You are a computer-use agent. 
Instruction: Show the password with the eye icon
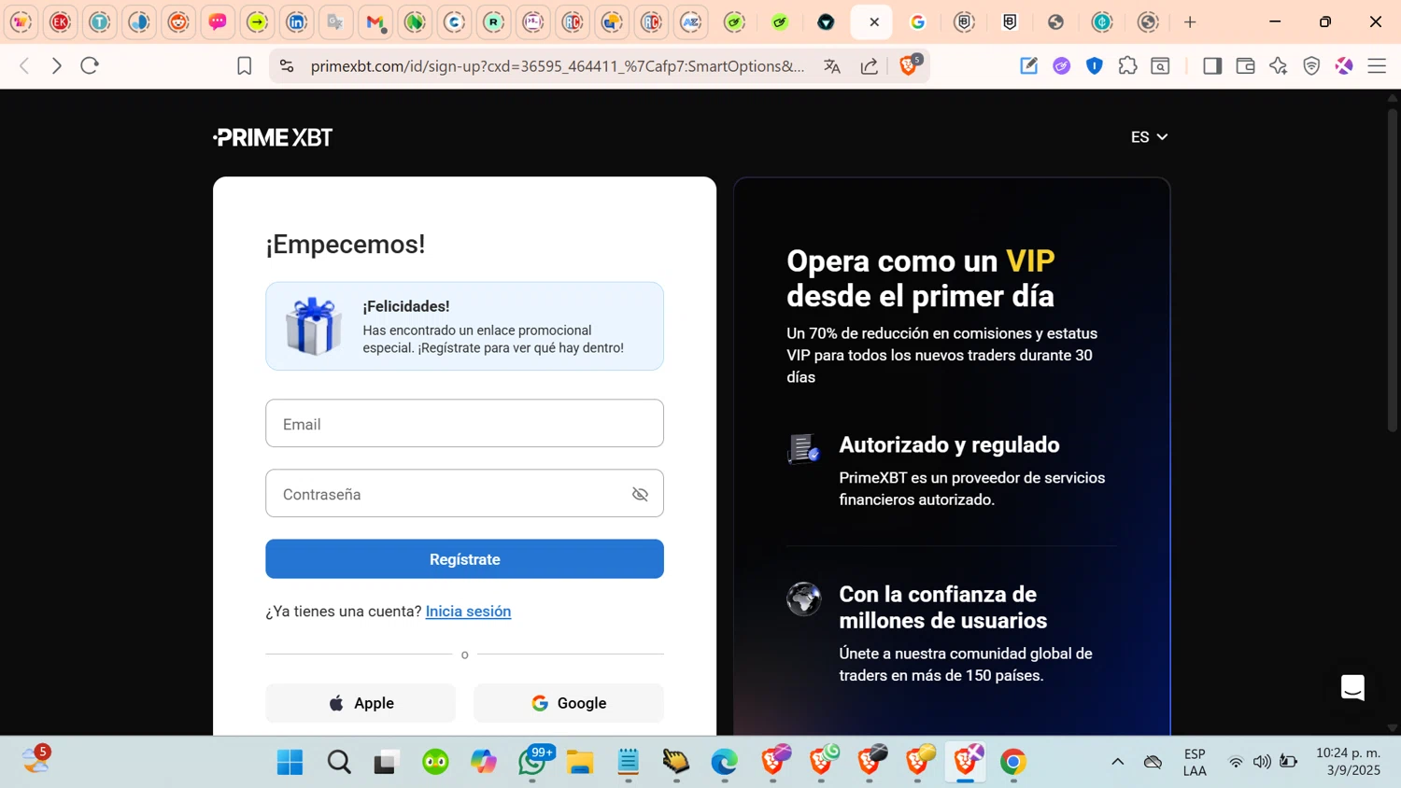pos(640,494)
